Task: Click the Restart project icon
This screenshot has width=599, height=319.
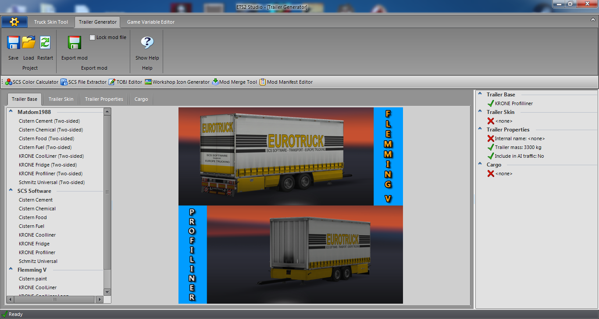Action: coord(45,43)
